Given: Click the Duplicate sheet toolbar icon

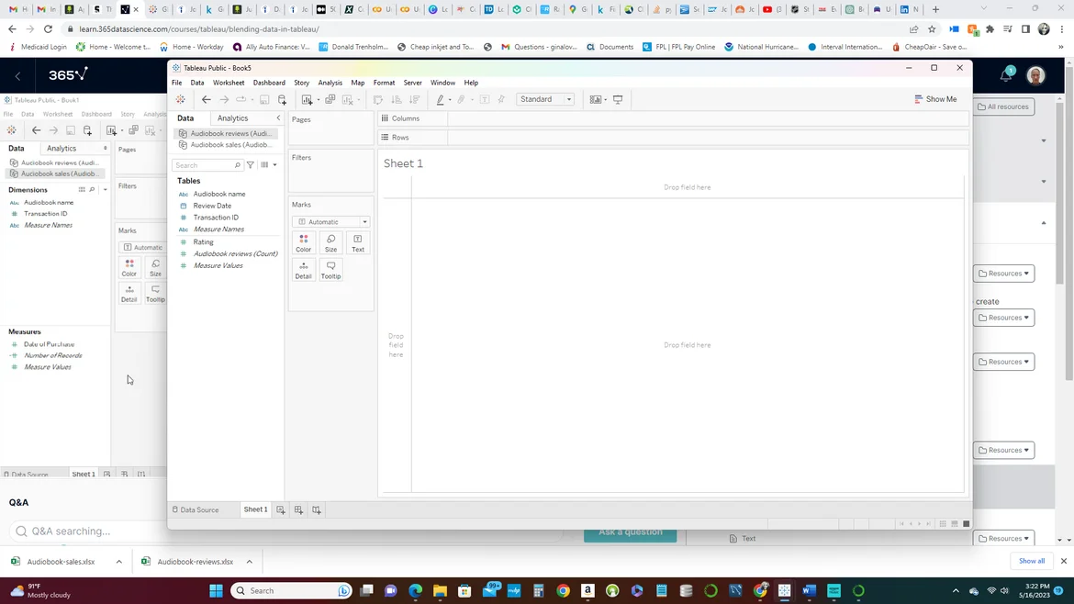Looking at the screenshot, I should tap(330, 100).
